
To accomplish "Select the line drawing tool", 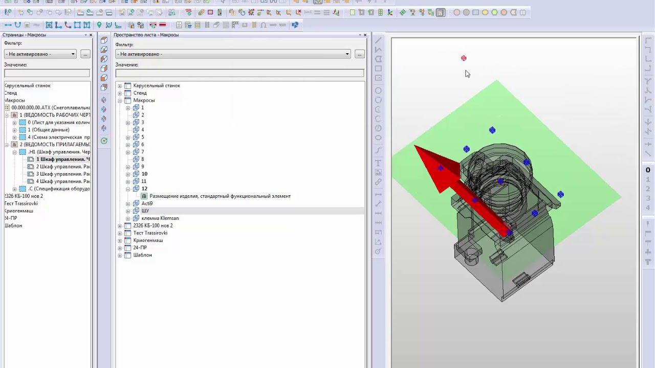I will tap(379, 41).
